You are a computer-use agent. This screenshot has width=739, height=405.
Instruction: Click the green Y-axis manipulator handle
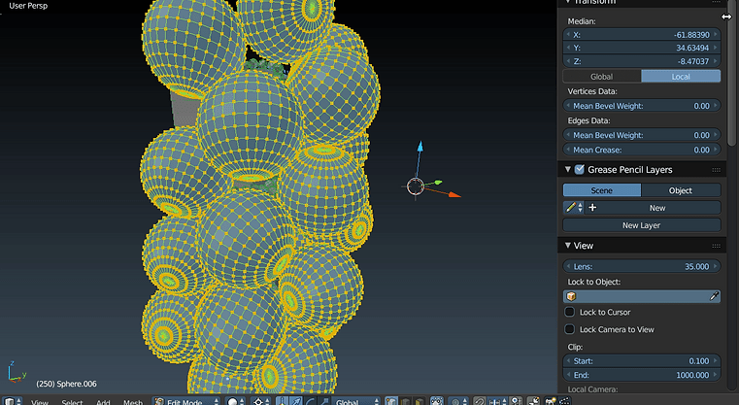click(x=438, y=182)
